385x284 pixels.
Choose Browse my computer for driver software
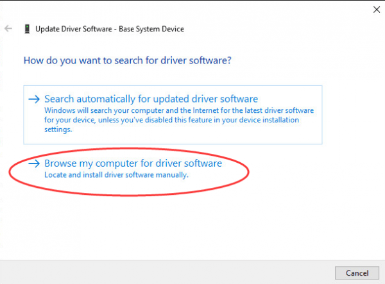click(133, 163)
